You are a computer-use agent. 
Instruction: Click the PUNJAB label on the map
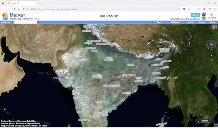pyautogui.click(x=88, y=43)
